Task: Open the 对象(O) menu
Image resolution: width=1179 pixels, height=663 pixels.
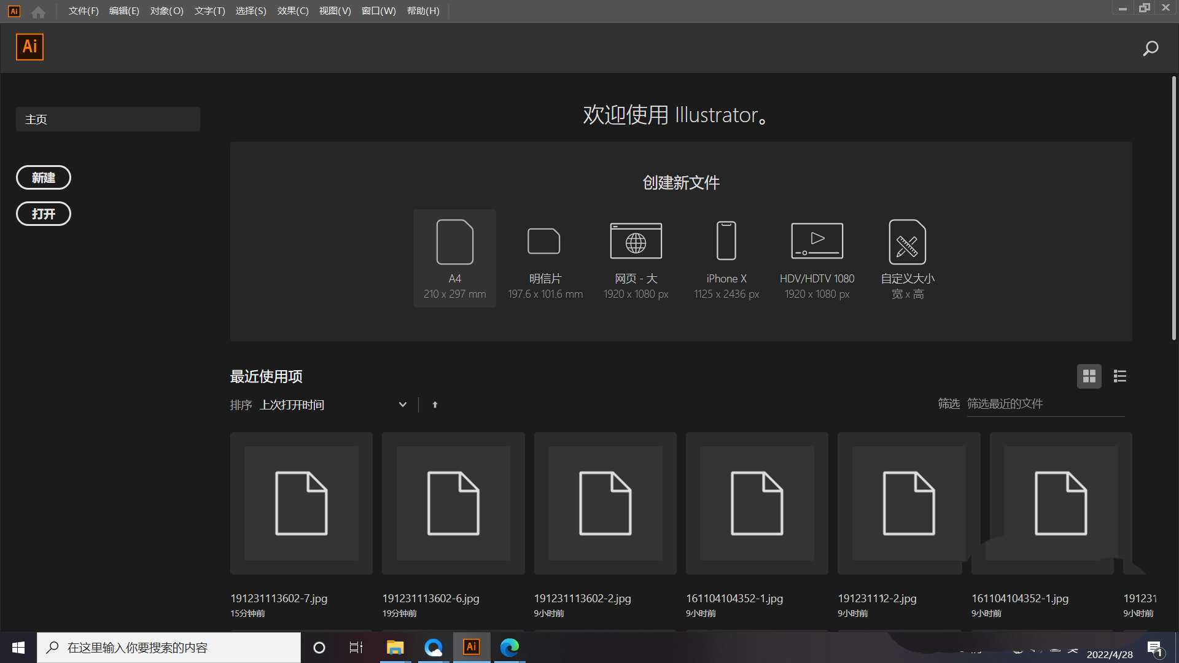Action: coord(166,11)
